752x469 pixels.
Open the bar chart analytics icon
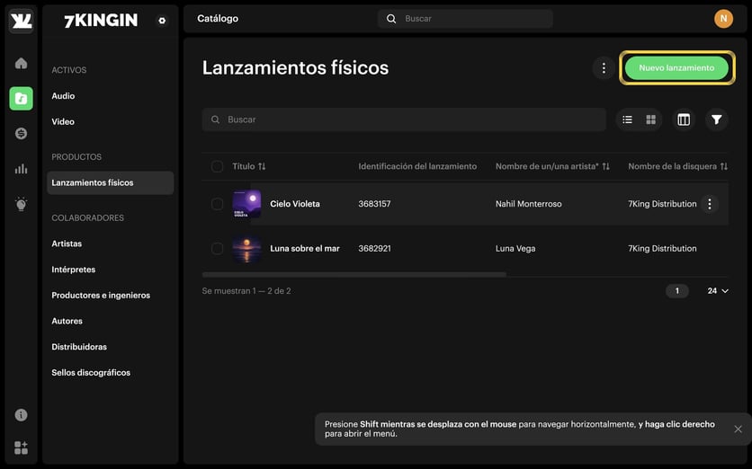21,169
